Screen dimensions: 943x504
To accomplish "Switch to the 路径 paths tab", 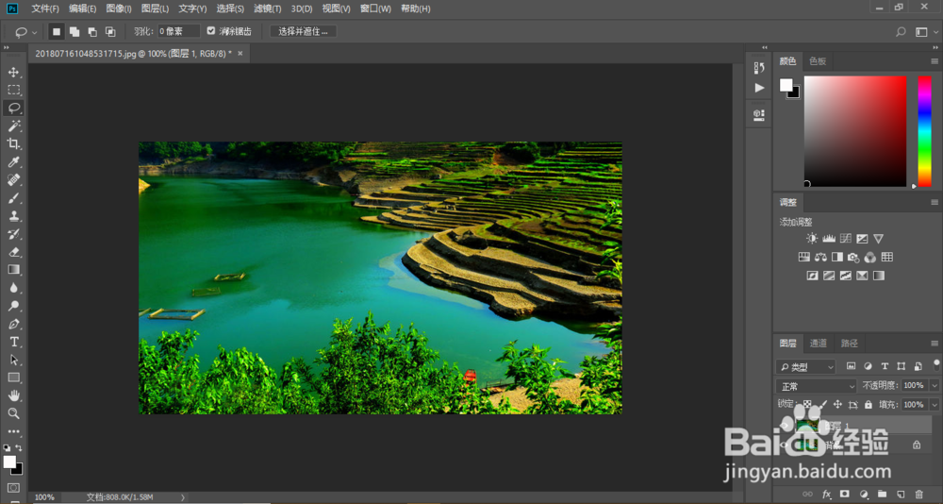I will [x=850, y=344].
